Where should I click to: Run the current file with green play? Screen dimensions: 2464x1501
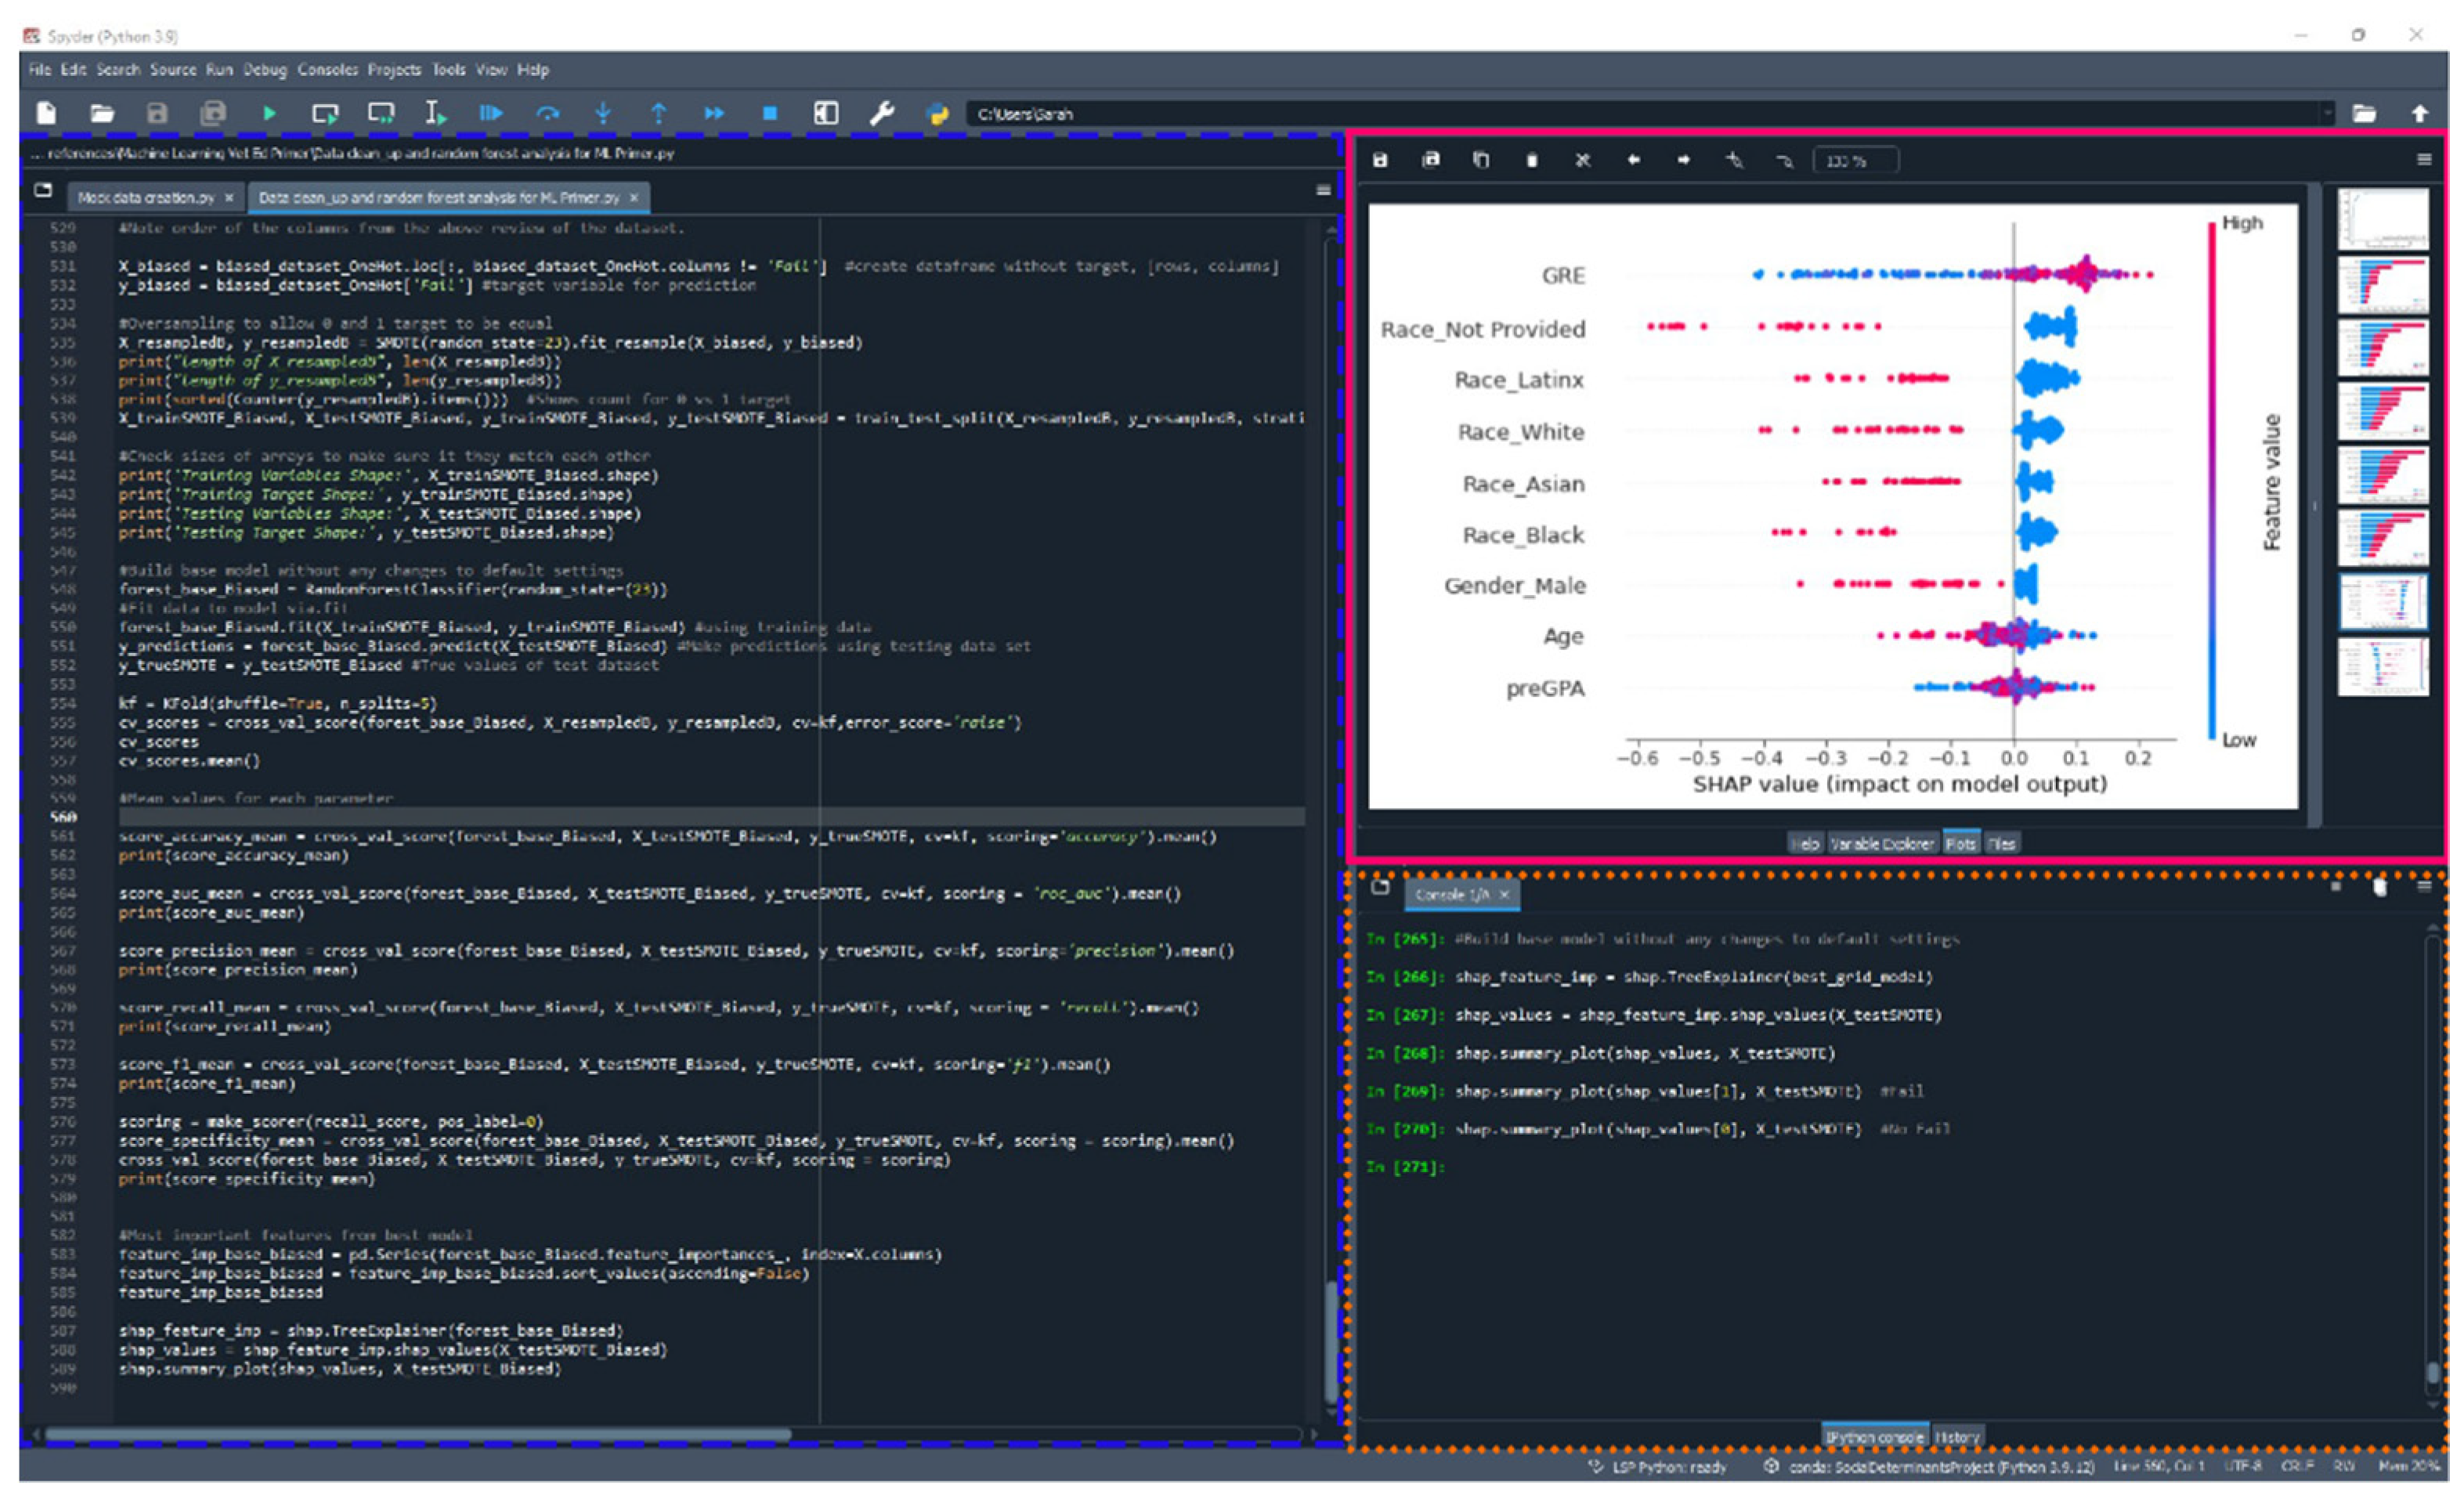coord(269,114)
